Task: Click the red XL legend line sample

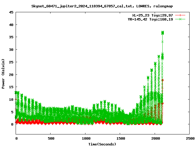Action: [x=180, y=15]
